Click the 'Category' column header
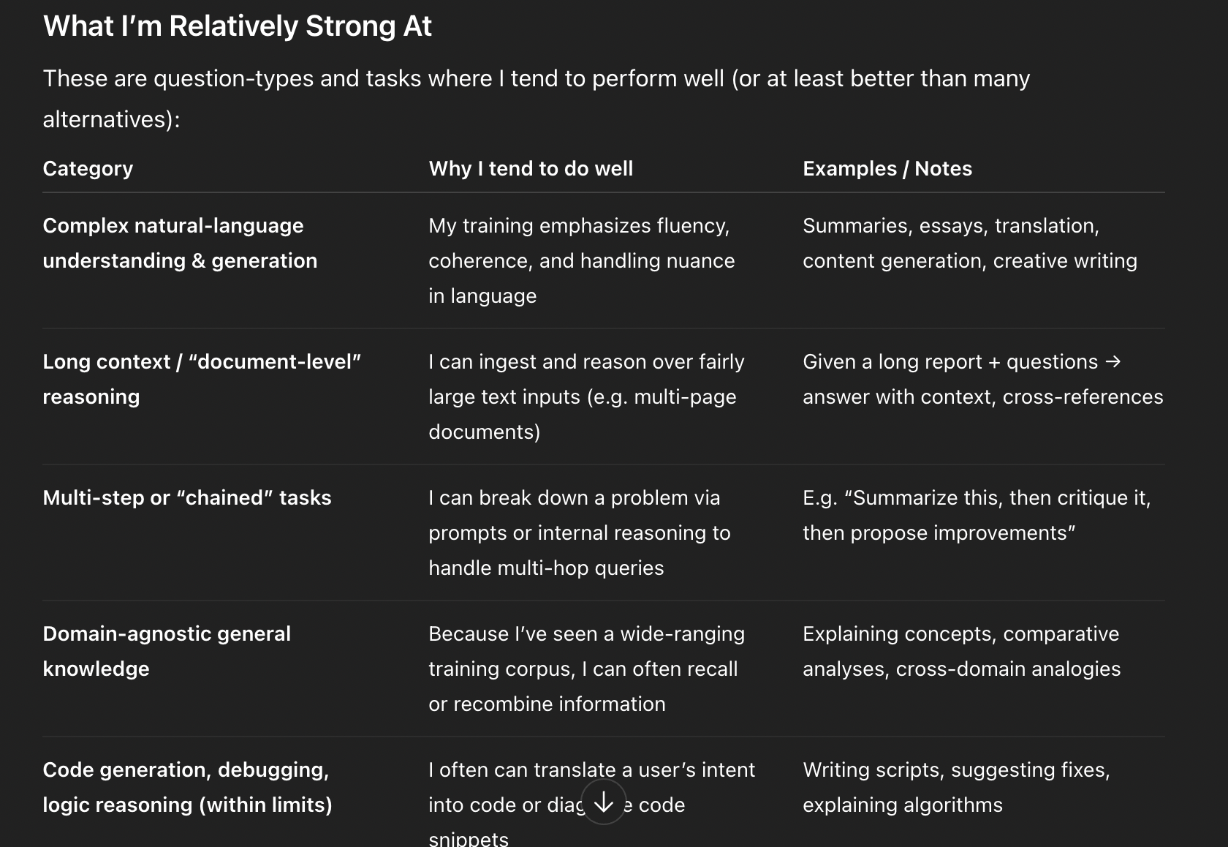 88,168
